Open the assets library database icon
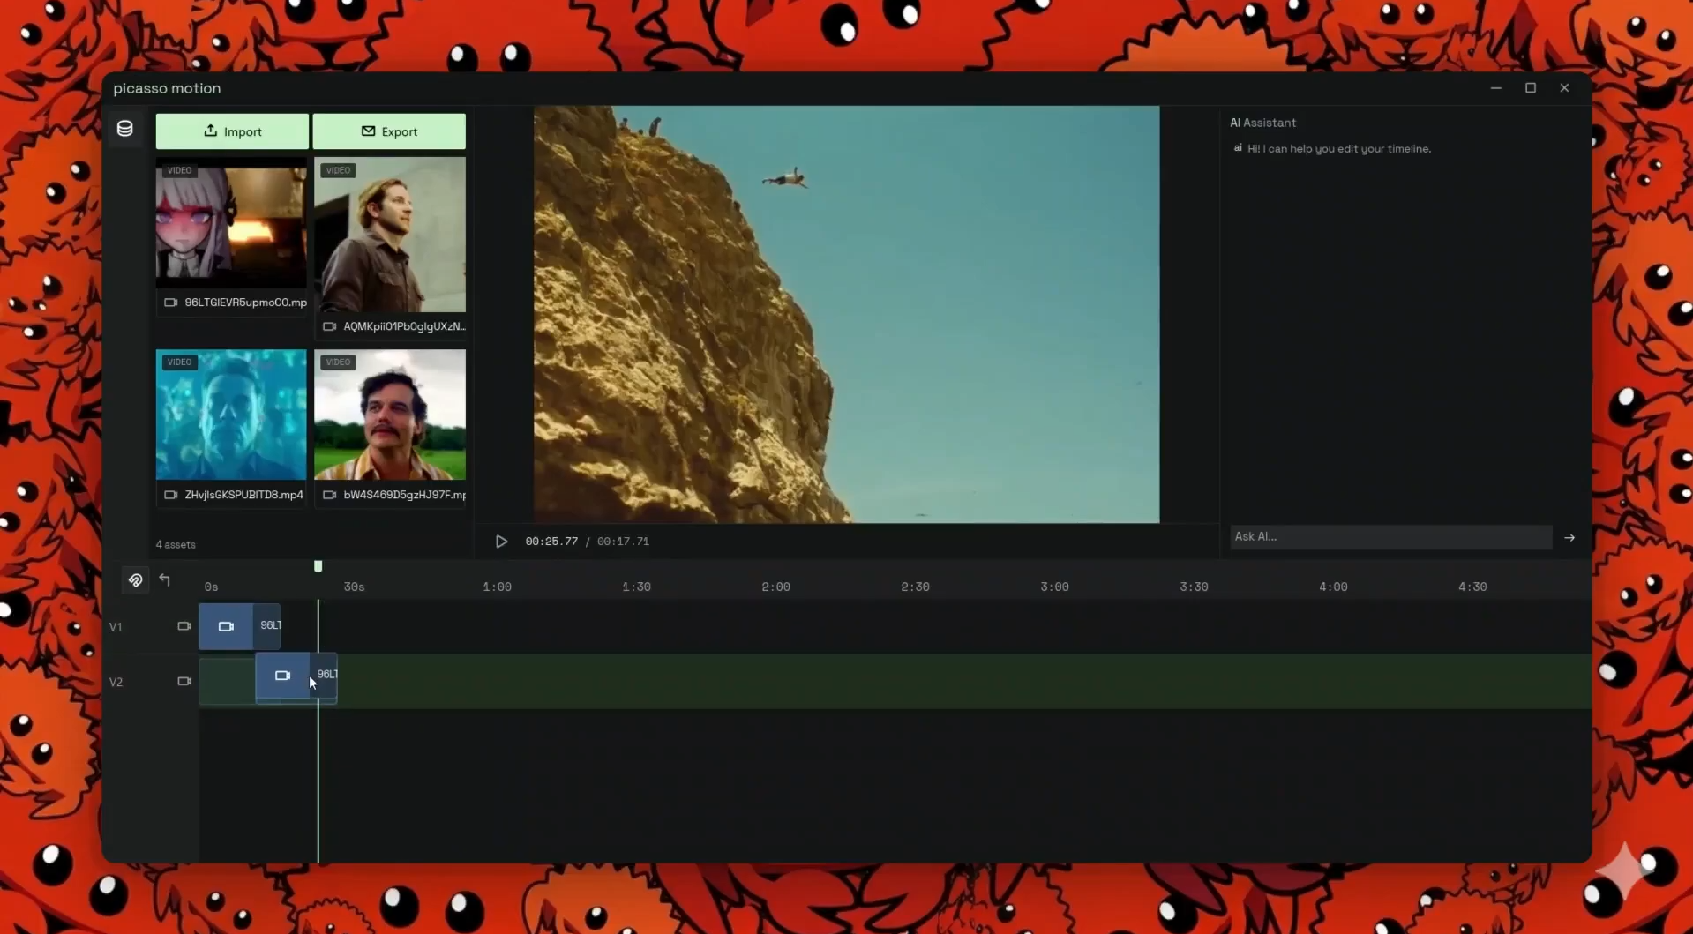This screenshot has height=934, width=1693. pyautogui.click(x=125, y=129)
